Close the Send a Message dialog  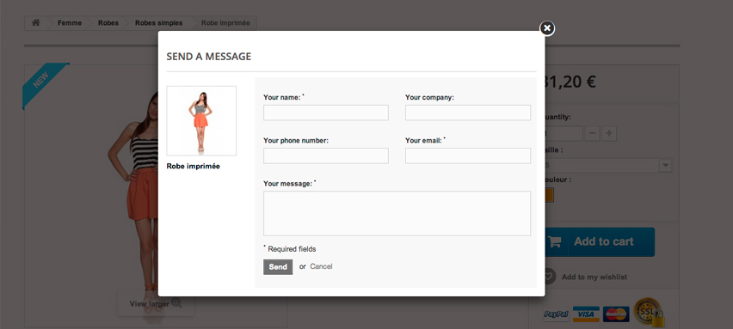tap(547, 28)
